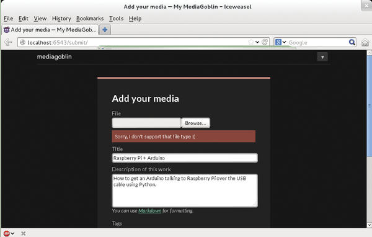Click the bookmark star icon
Image resolution: width=372 pixels, height=237 pixels.
250,42
